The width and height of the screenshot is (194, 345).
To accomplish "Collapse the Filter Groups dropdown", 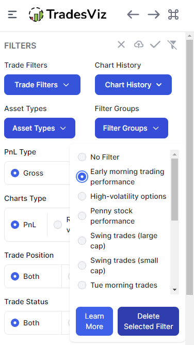I will pyautogui.click(x=132, y=128).
